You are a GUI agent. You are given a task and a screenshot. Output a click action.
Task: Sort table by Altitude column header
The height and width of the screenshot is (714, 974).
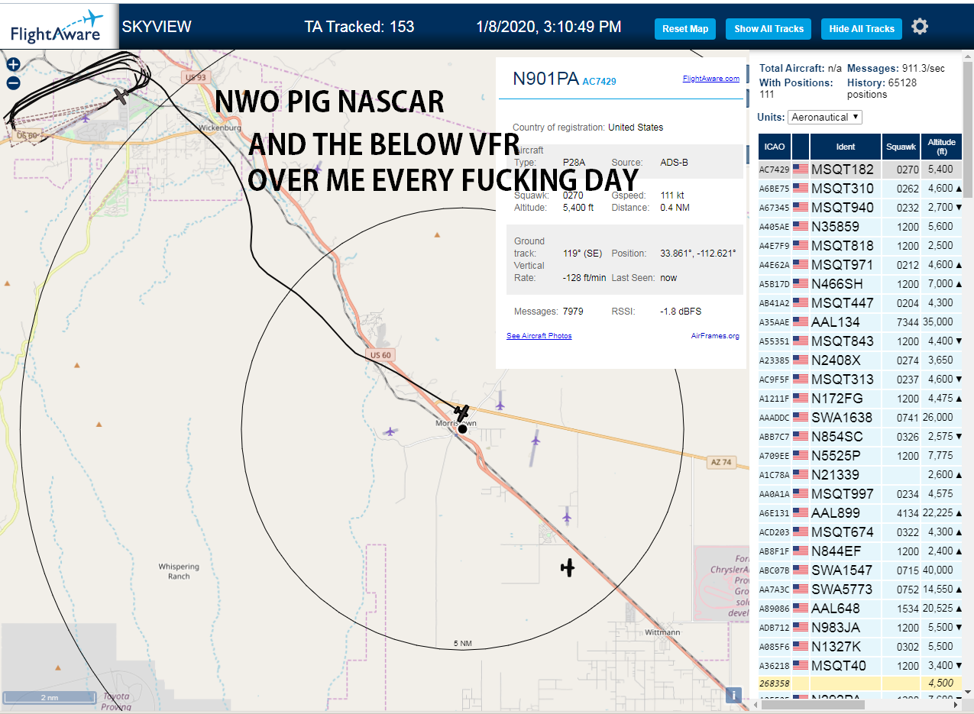[x=941, y=146]
